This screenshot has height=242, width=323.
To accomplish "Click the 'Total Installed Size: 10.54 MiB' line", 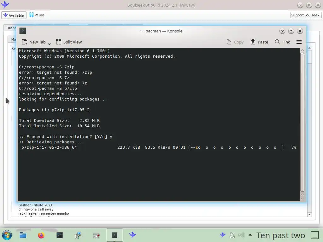I will pos(59,126).
